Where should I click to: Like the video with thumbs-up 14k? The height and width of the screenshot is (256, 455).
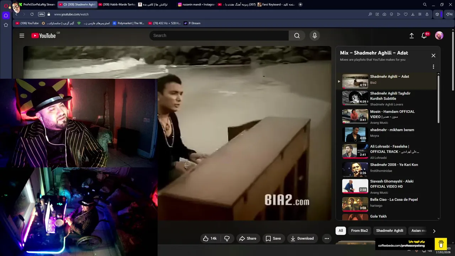click(x=210, y=239)
